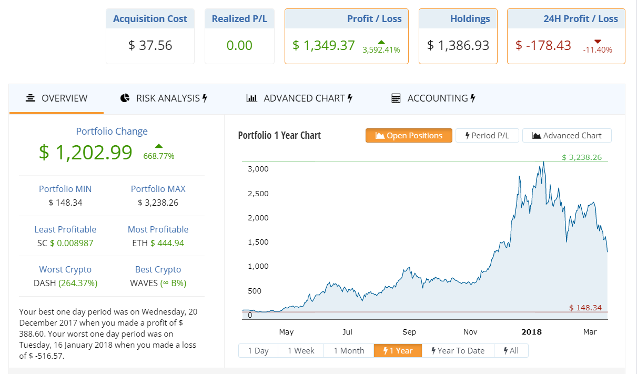
Task: Select the 1 Month time range
Action: [349, 351]
